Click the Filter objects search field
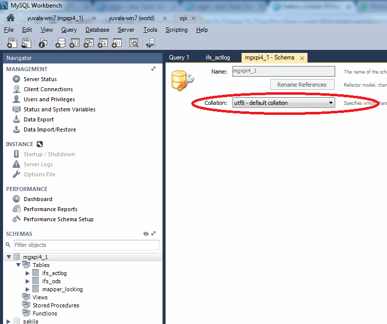 pyautogui.click(x=87, y=245)
